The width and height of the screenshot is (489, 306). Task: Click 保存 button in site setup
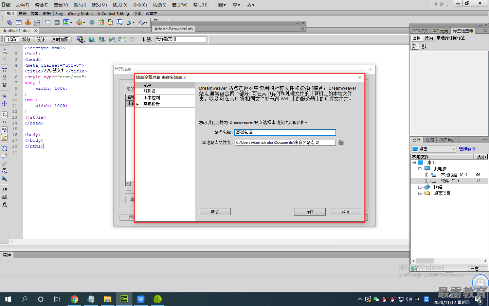tap(310, 211)
